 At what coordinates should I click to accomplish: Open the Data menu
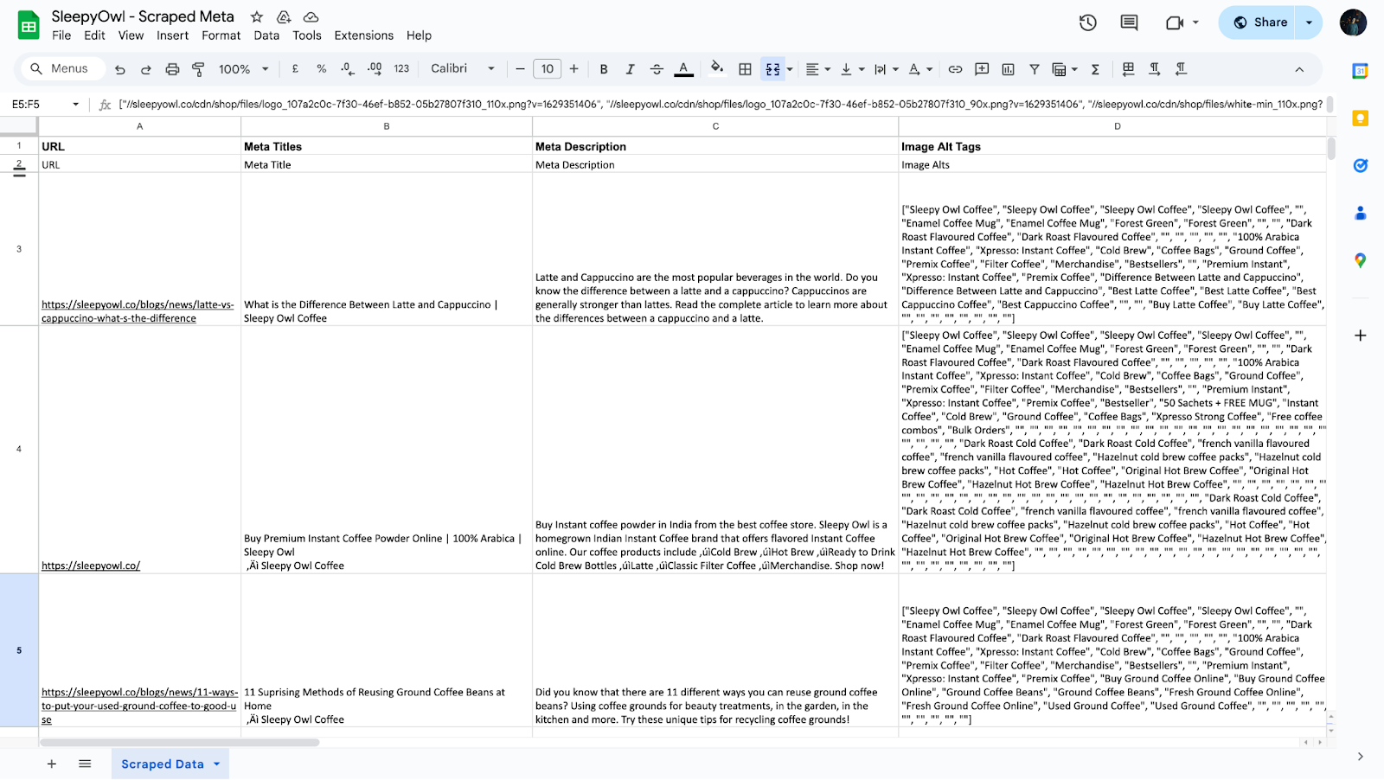click(x=266, y=35)
